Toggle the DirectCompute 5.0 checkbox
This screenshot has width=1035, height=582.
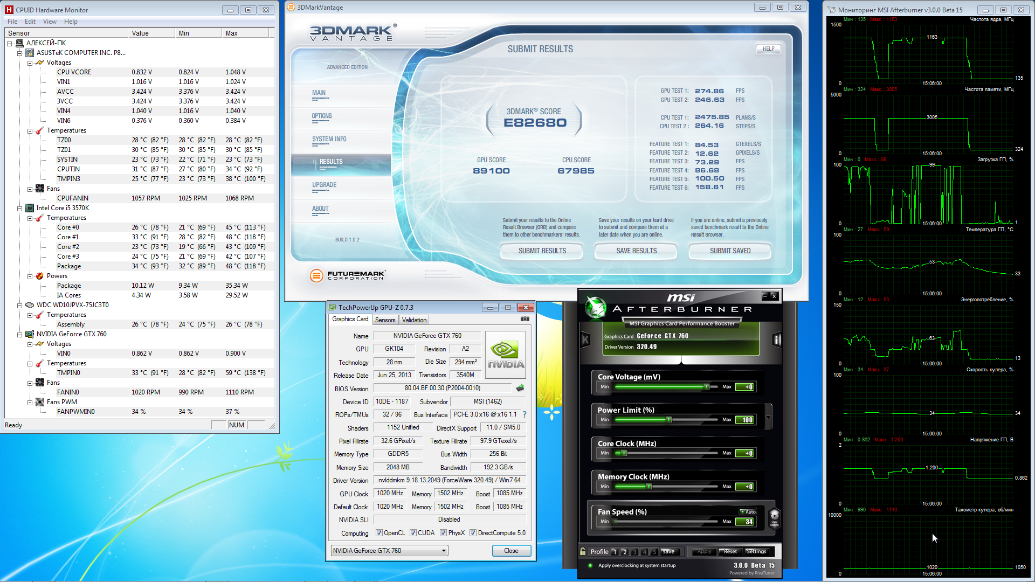tap(473, 533)
